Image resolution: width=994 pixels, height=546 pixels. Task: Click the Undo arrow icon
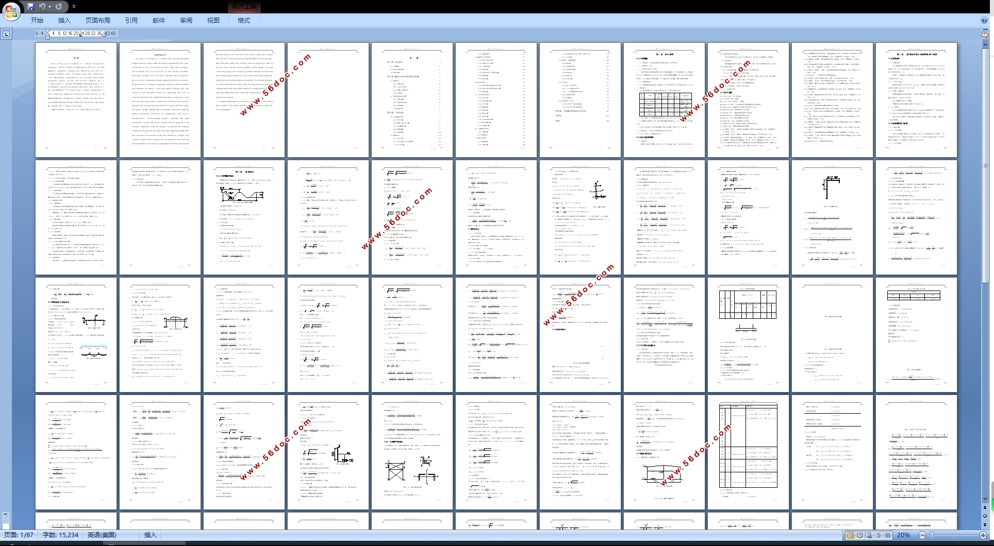pyautogui.click(x=42, y=6)
